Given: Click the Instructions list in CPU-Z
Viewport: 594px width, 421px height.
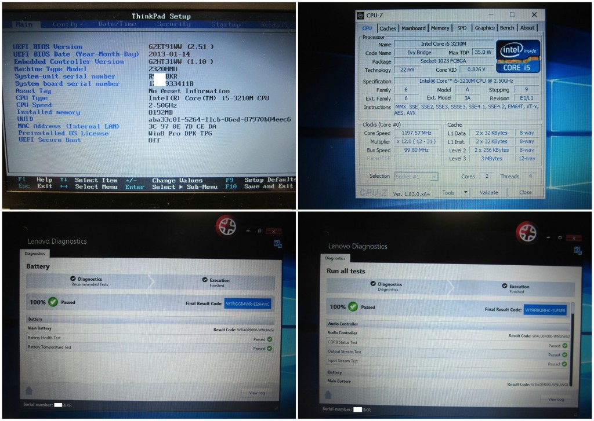Looking at the screenshot, I should point(466,109).
